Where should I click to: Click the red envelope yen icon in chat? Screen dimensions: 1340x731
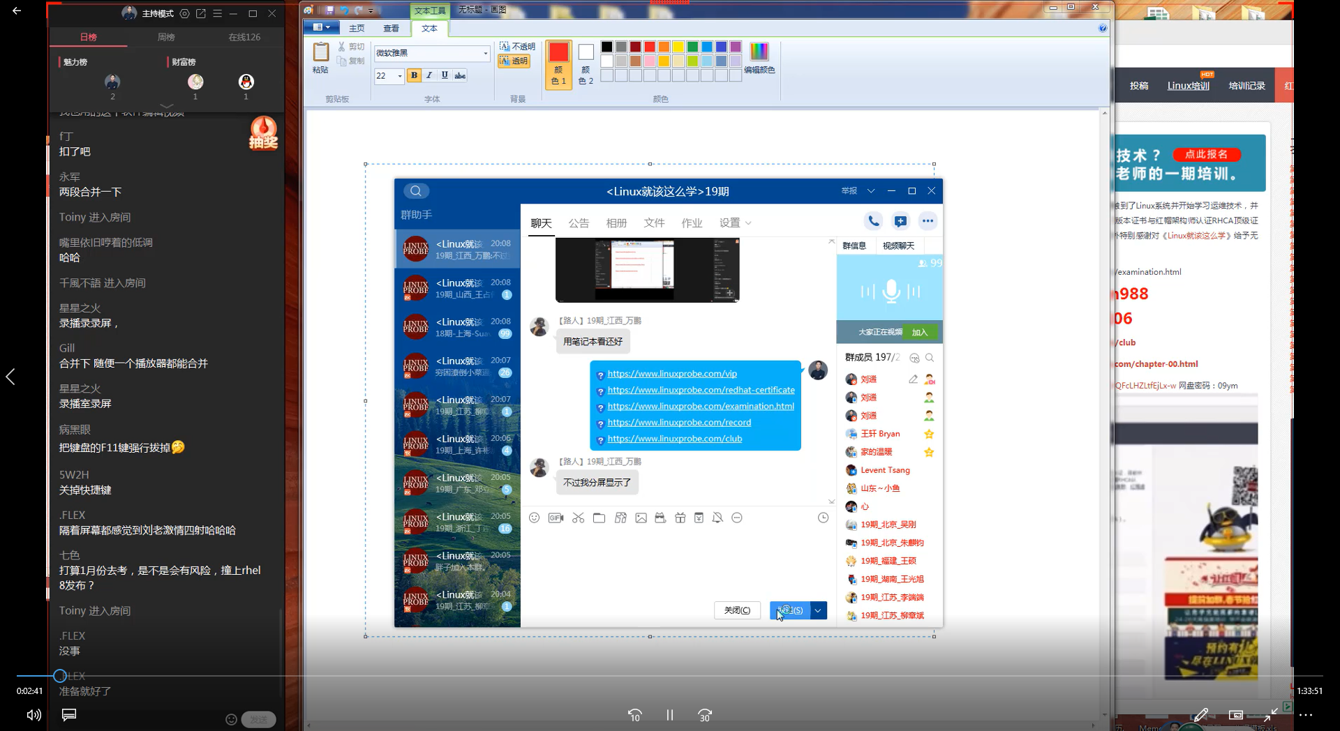pos(699,518)
